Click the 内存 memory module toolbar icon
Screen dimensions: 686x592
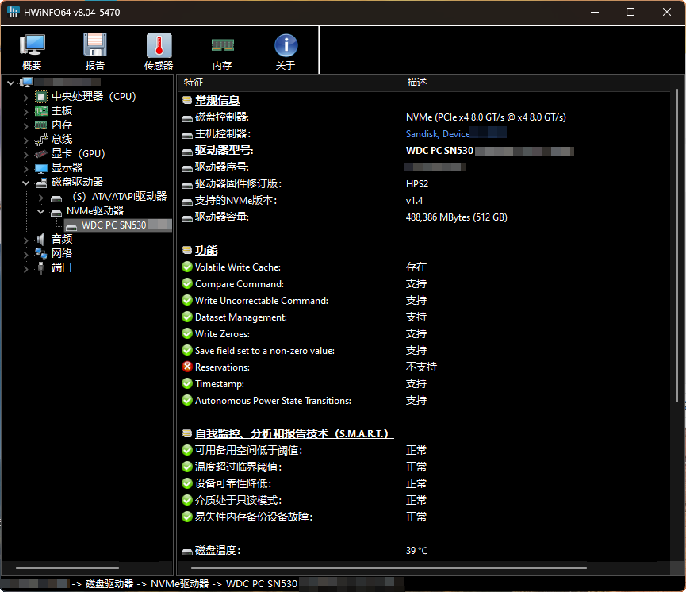pyautogui.click(x=222, y=44)
